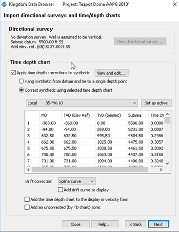This screenshot has height=232, width=179.
Task: Click the Close button
Action: [x=76, y=224]
